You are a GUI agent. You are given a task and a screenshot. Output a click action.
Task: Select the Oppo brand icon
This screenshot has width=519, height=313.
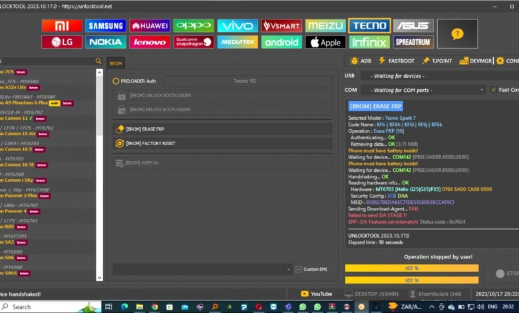(x=194, y=26)
